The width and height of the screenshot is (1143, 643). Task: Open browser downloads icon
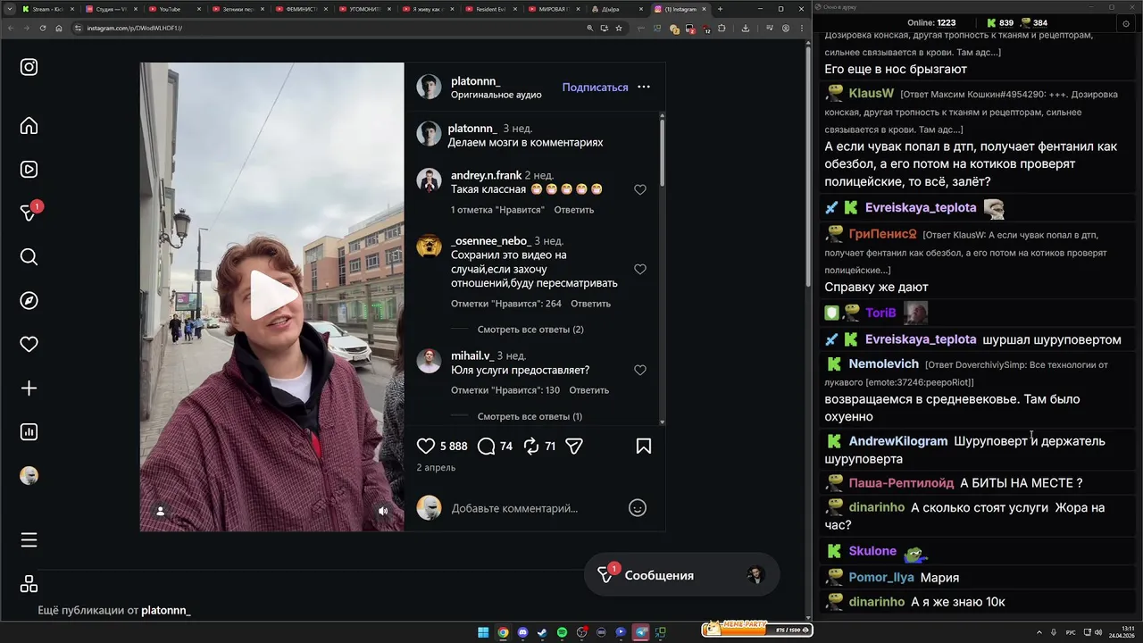coord(746,28)
